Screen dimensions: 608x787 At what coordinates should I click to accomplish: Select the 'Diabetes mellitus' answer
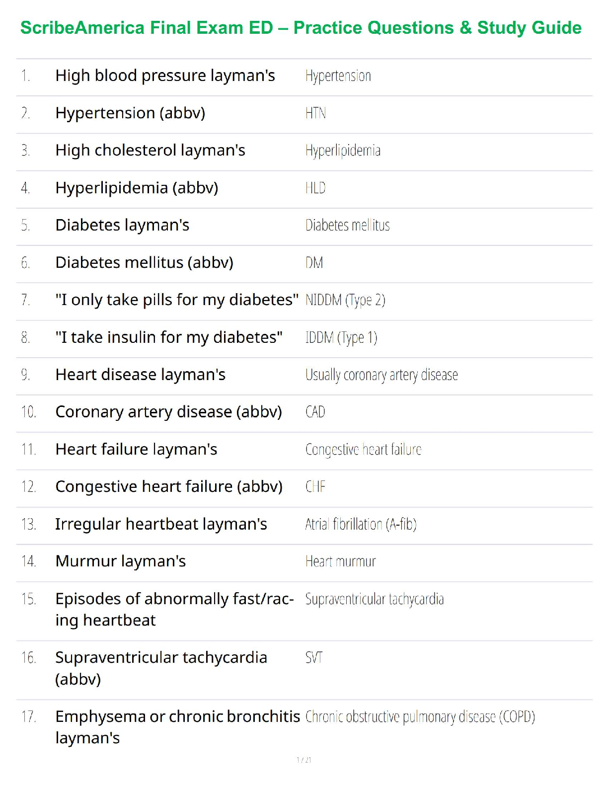click(347, 225)
